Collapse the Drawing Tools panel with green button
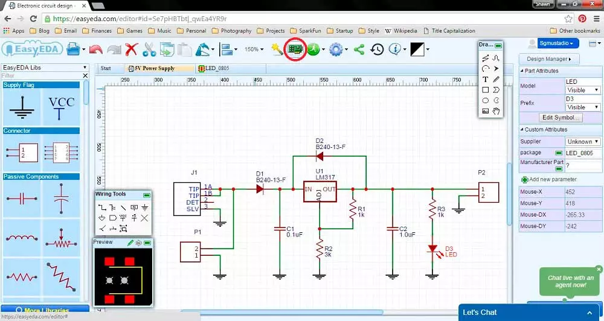Screen dimensions: 604x321 tap(498, 45)
